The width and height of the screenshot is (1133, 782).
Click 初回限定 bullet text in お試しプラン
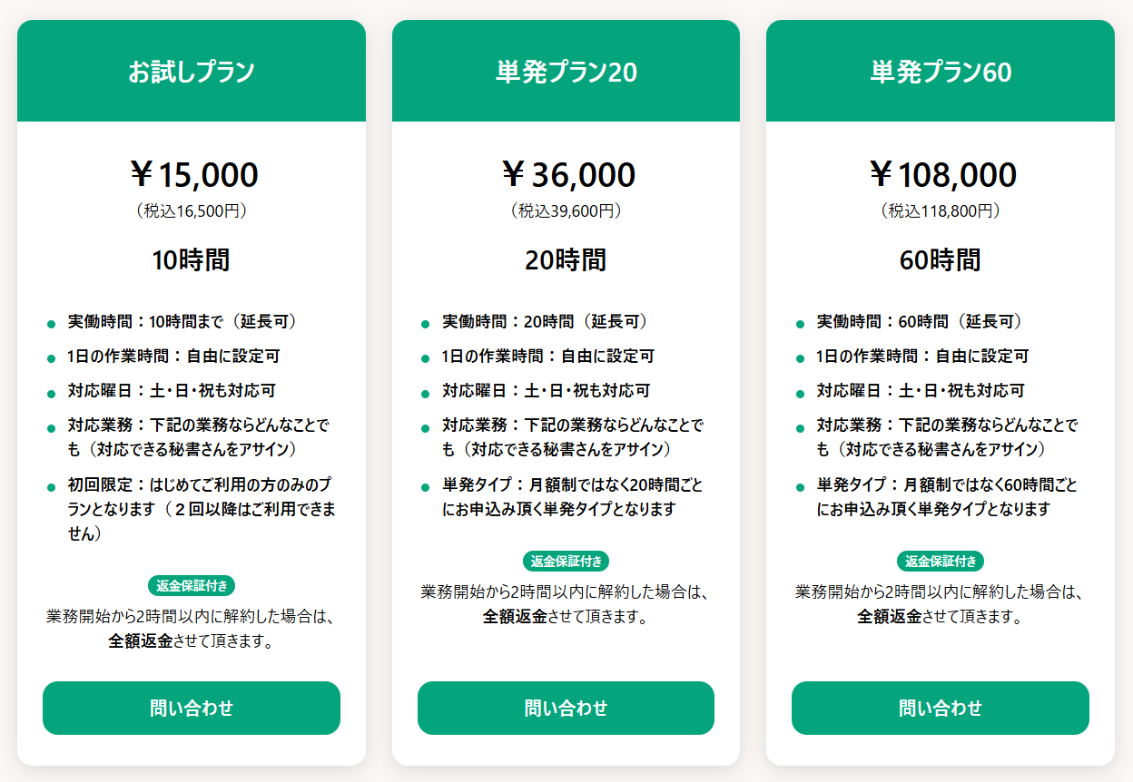(x=202, y=509)
